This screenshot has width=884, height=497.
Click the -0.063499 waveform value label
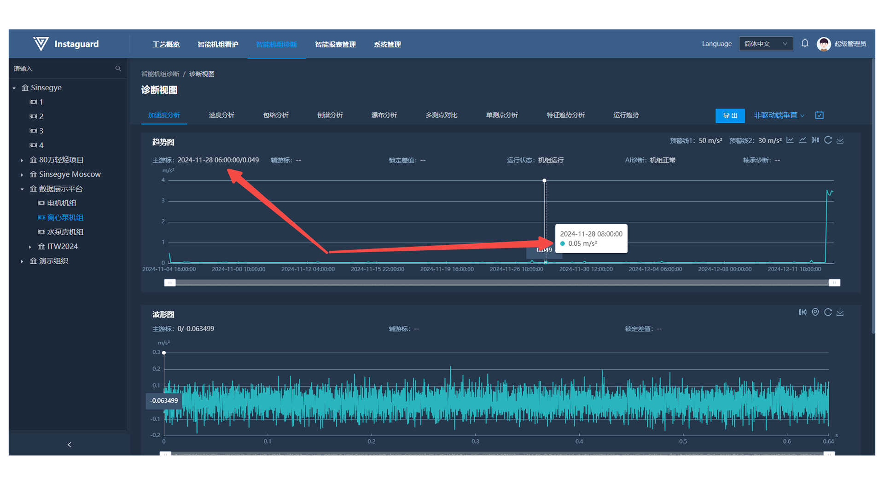tap(164, 401)
